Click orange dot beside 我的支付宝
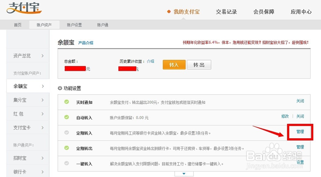The image size is (321, 177). pos(169,12)
